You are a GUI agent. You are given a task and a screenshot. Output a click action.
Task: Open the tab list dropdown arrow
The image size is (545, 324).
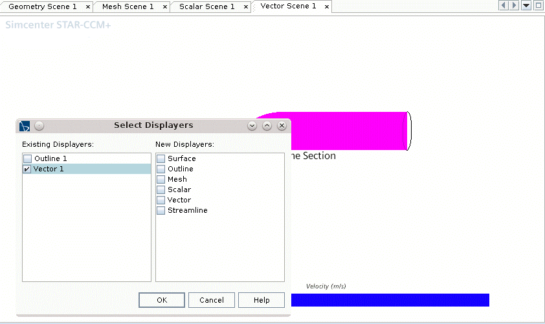click(x=526, y=5)
